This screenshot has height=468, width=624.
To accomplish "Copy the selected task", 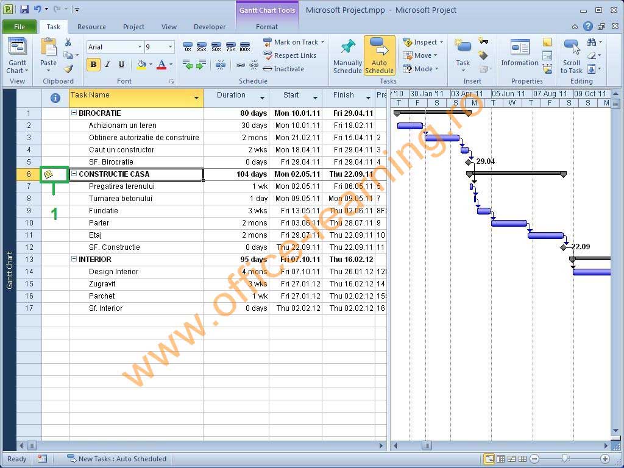I will 68,55.
